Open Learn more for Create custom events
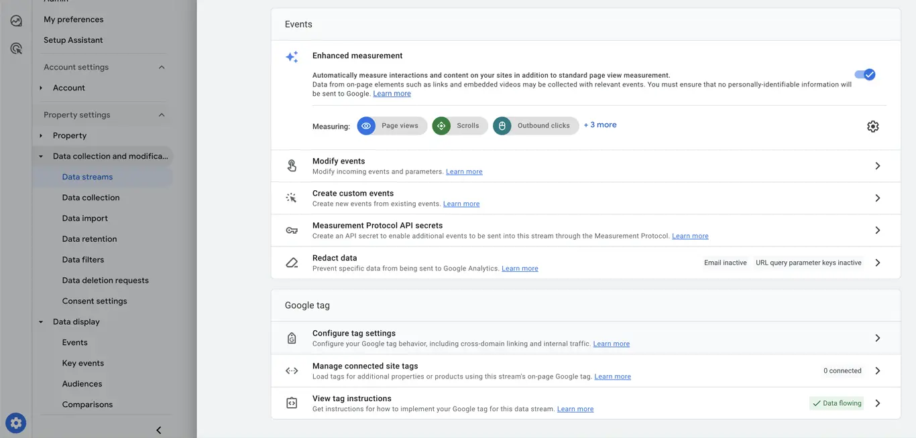 tap(461, 204)
